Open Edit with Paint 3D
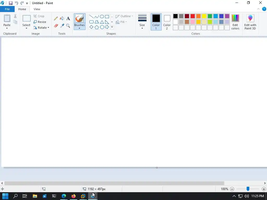 (250, 22)
